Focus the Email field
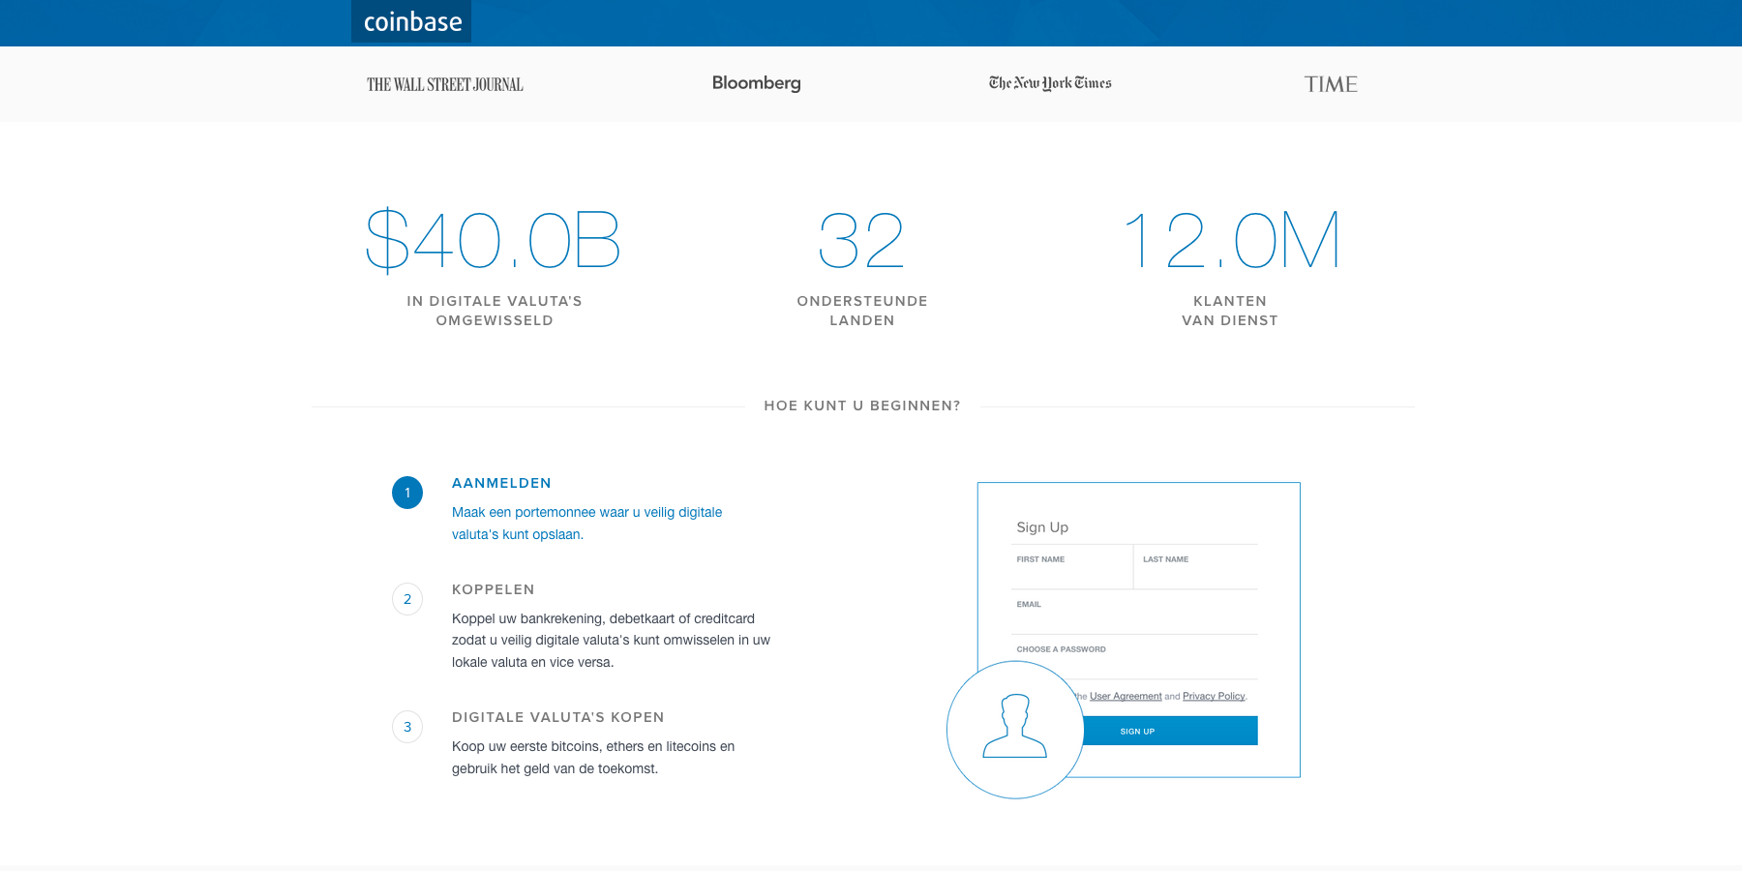 (x=1134, y=613)
